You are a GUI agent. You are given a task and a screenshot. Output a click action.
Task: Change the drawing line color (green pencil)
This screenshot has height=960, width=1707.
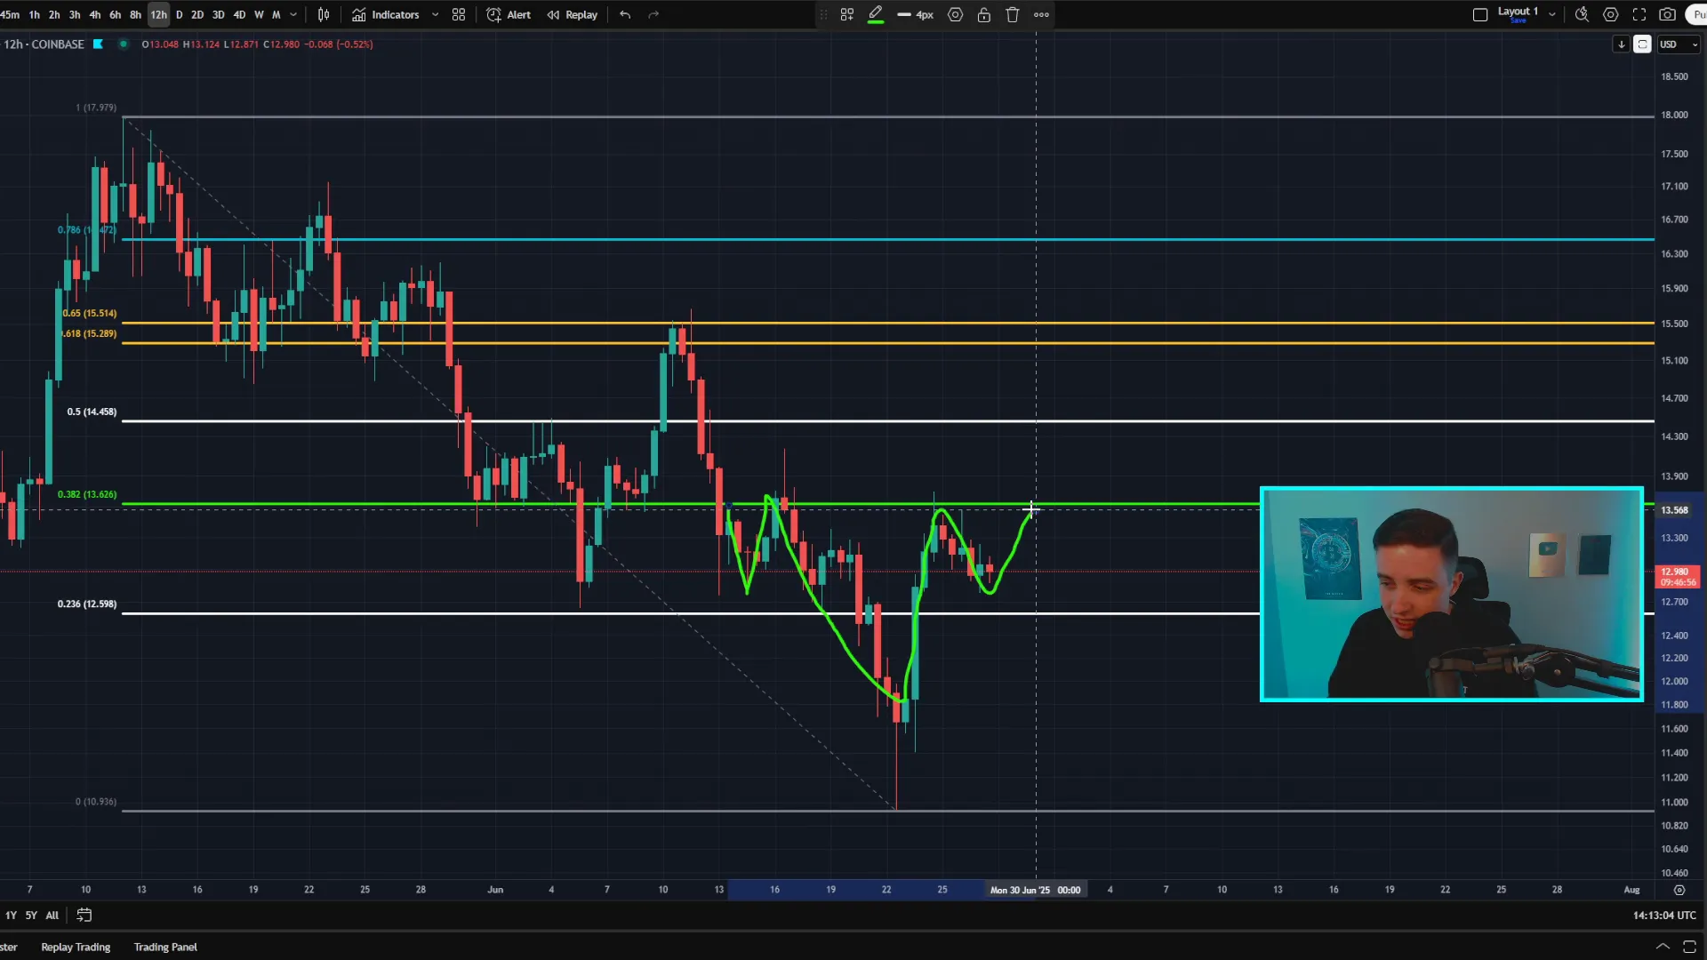[876, 14]
